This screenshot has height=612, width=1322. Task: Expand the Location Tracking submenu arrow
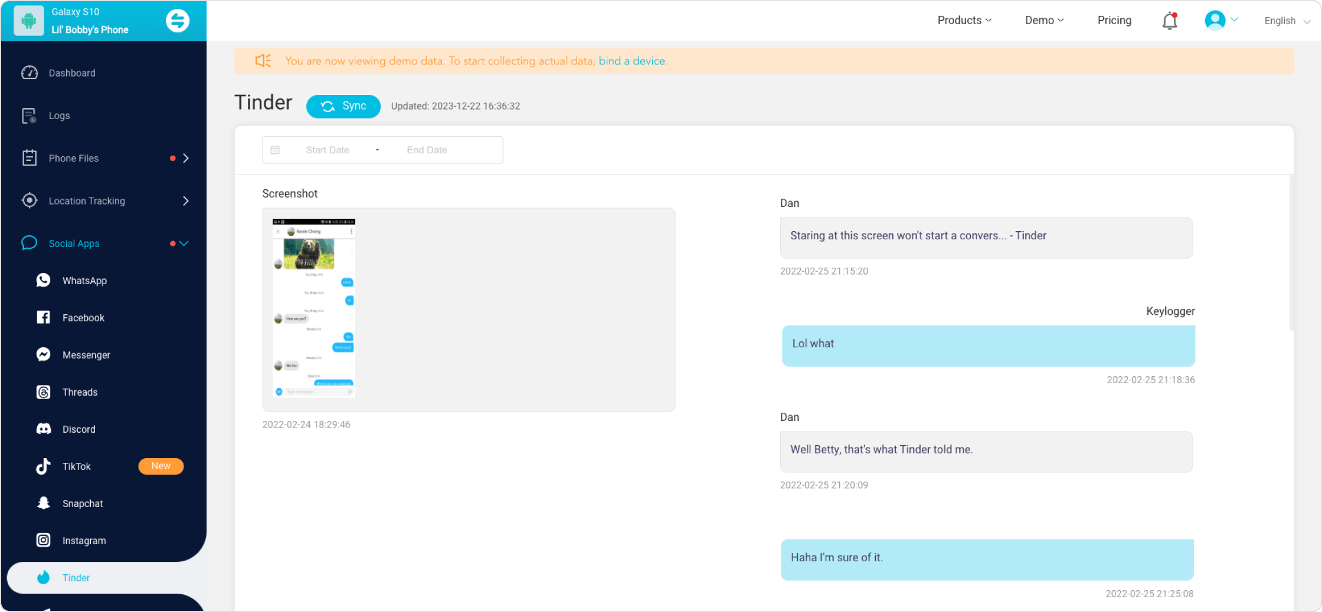[186, 200]
